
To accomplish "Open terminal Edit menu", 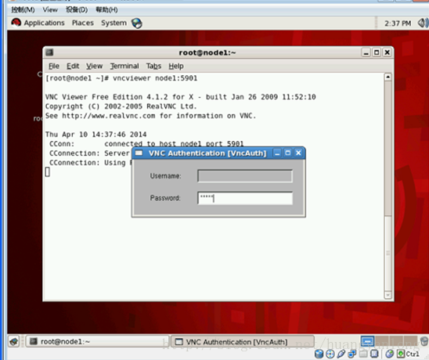I will point(73,67).
